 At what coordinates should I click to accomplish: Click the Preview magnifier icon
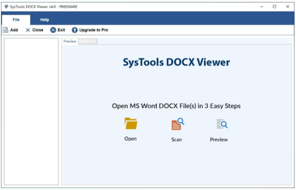pos(222,124)
